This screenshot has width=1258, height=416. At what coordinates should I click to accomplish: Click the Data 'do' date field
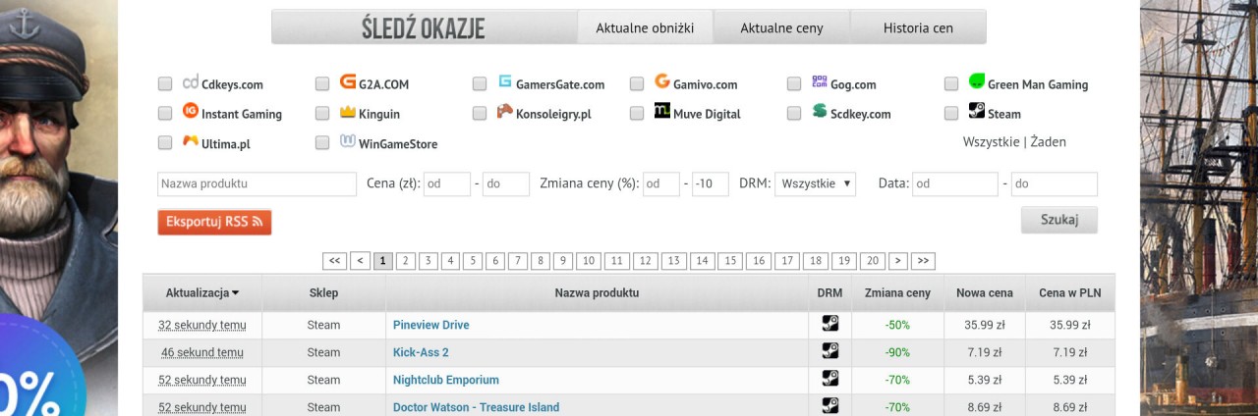click(1055, 183)
